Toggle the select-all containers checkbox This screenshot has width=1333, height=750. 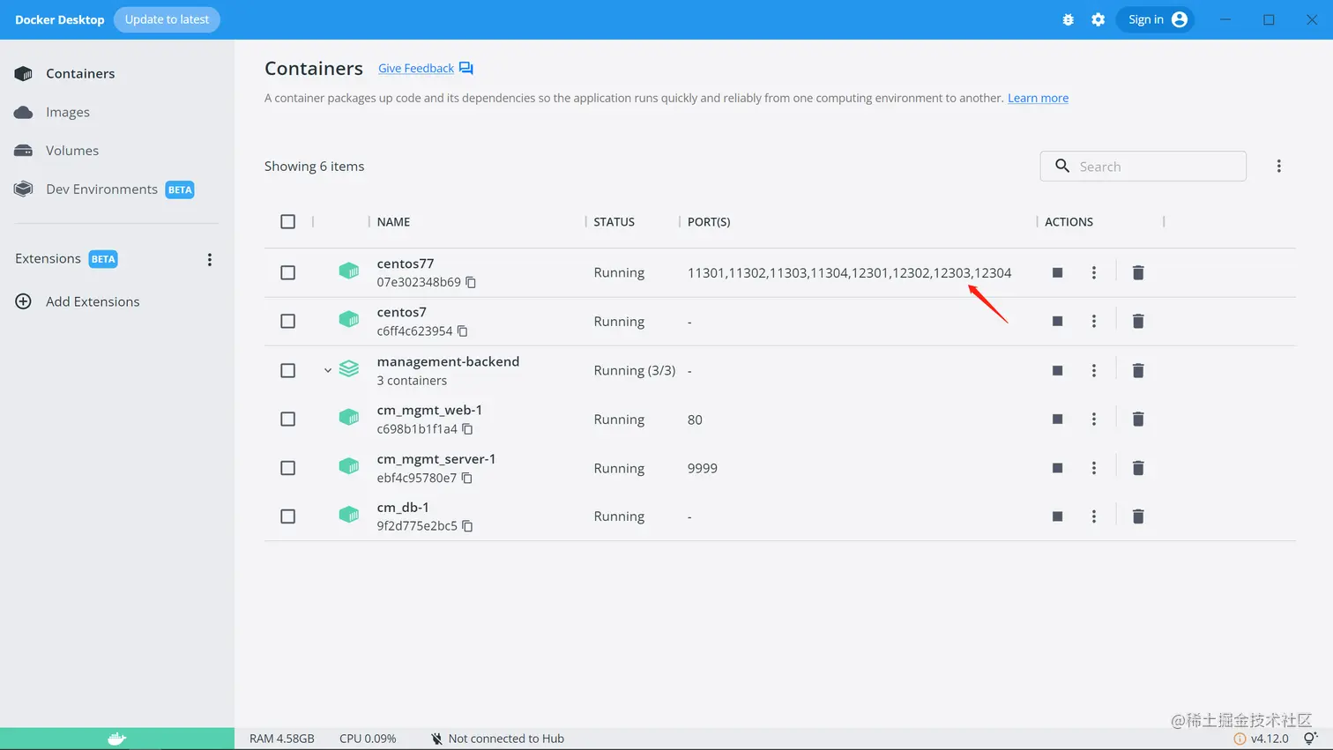click(x=287, y=221)
